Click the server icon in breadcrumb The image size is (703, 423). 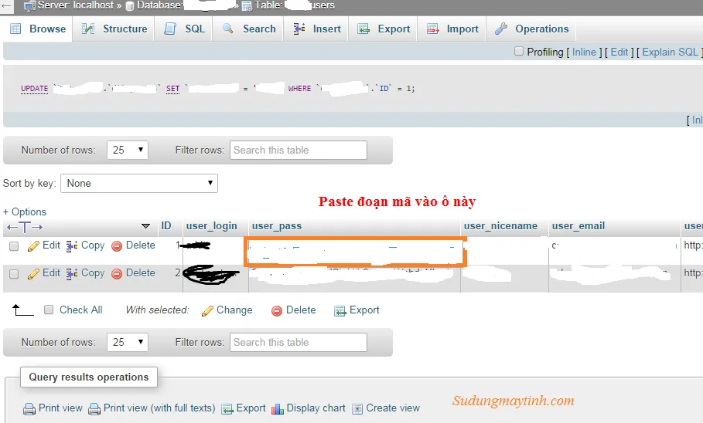point(29,6)
